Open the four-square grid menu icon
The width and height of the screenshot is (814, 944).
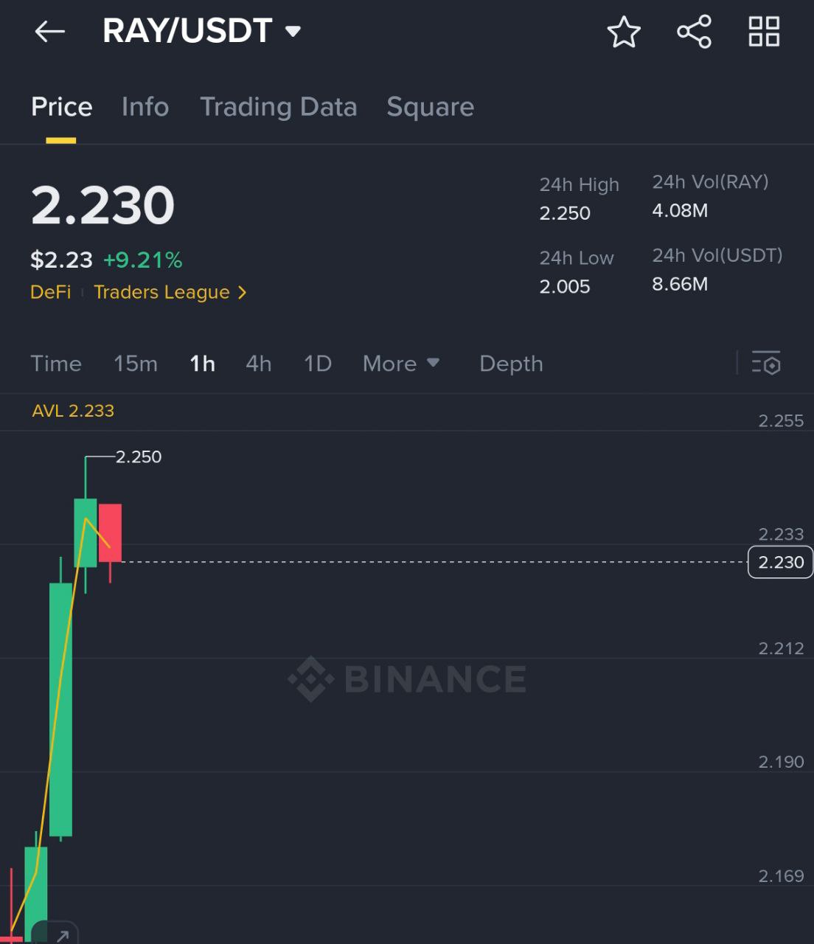764,32
